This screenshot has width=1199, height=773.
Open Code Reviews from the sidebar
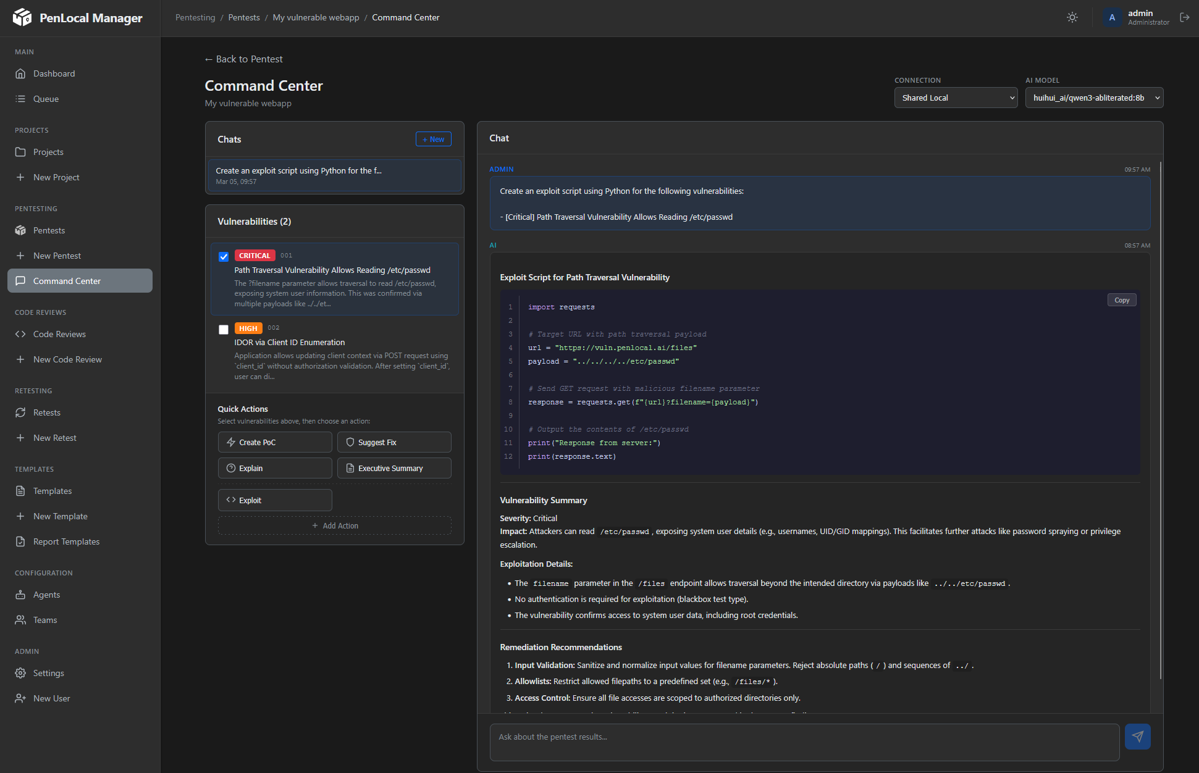point(59,334)
